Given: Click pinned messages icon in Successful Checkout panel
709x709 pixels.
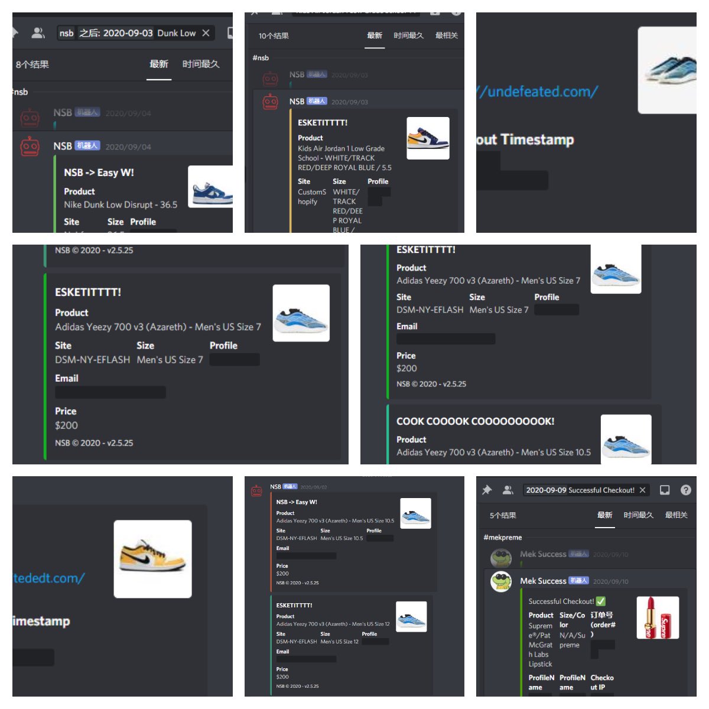Looking at the screenshot, I should (x=487, y=490).
